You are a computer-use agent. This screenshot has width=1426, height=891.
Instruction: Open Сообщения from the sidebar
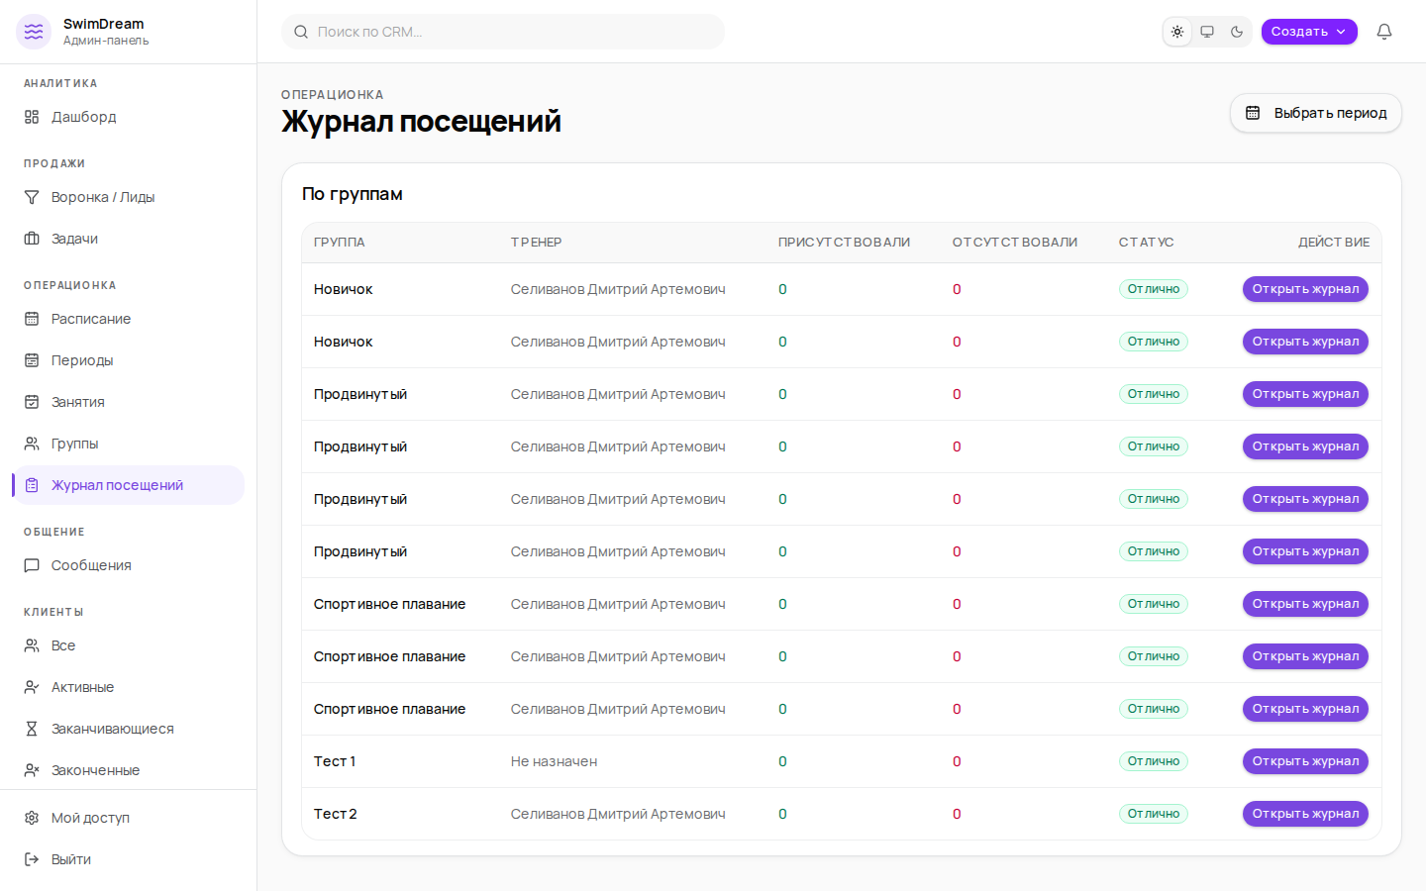(x=129, y=565)
